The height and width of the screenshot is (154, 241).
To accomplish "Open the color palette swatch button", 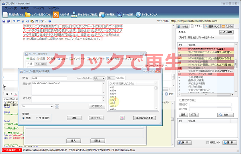I will (x=122, y=118).
